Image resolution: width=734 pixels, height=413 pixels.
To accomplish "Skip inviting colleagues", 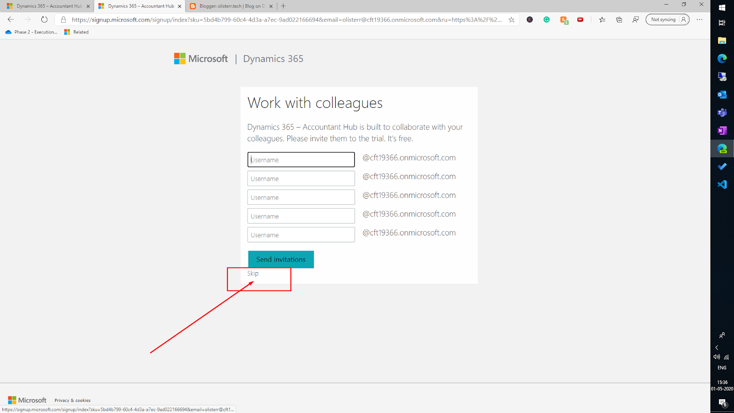I will click(253, 273).
